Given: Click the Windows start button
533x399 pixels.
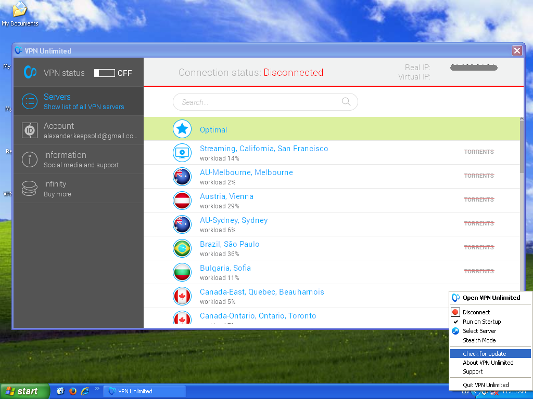Looking at the screenshot, I should (25, 391).
